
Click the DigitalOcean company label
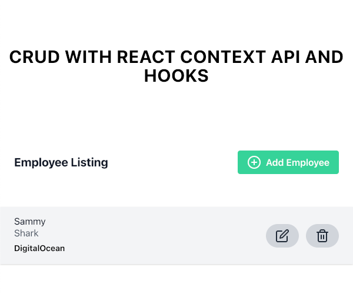39,248
